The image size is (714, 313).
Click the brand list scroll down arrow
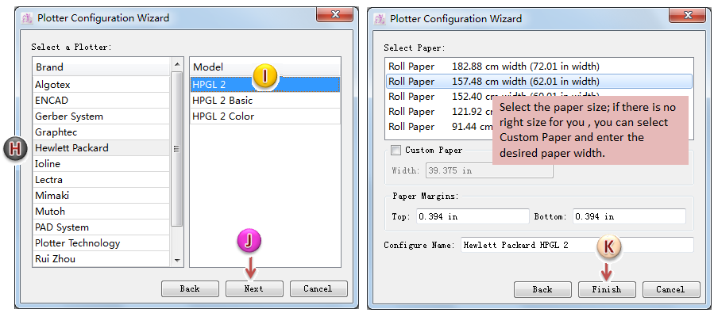pyautogui.click(x=177, y=260)
